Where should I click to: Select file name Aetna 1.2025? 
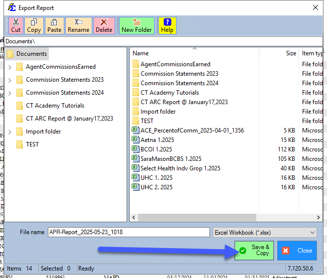click(x=157, y=140)
